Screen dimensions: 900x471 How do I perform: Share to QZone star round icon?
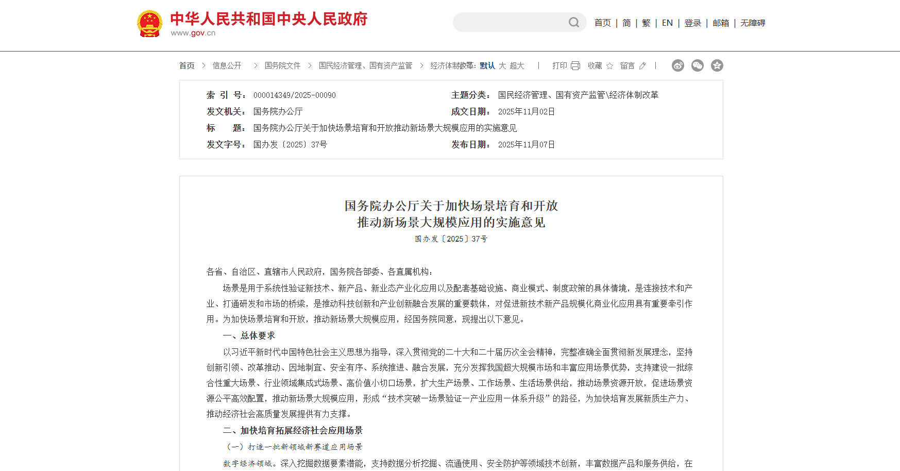[717, 65]
